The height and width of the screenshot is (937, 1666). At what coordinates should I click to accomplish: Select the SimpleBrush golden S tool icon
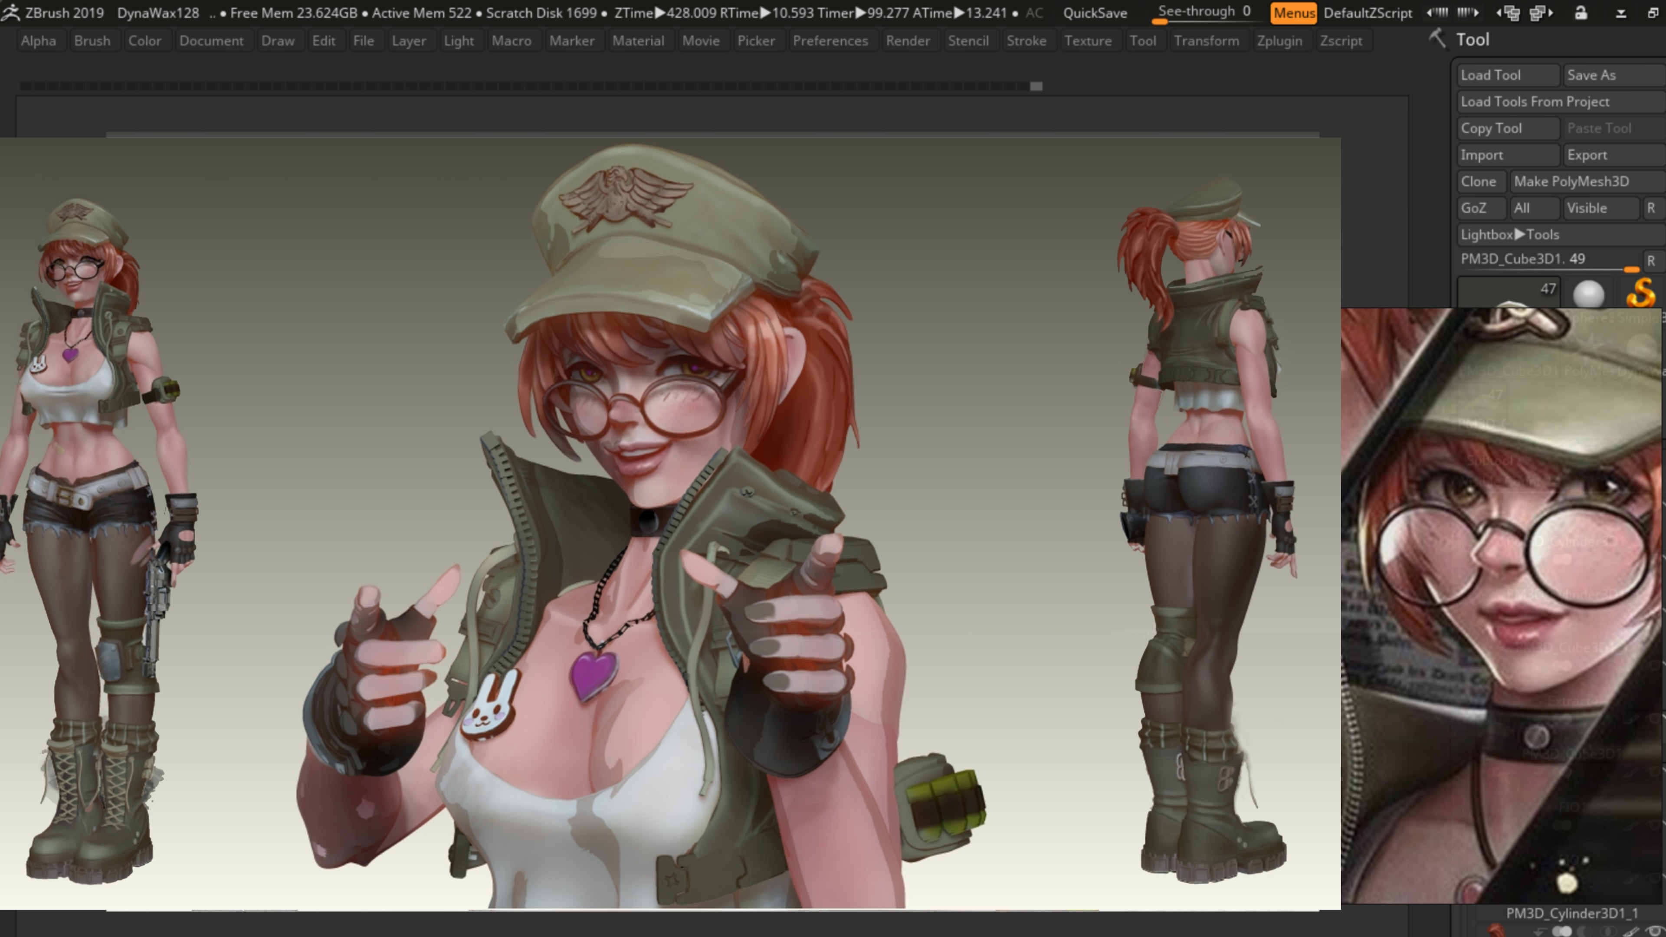(1640, 293)
